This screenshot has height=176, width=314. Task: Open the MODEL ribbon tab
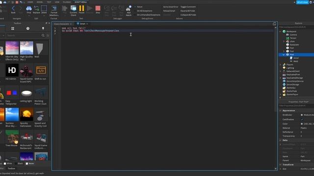(40, 2)
